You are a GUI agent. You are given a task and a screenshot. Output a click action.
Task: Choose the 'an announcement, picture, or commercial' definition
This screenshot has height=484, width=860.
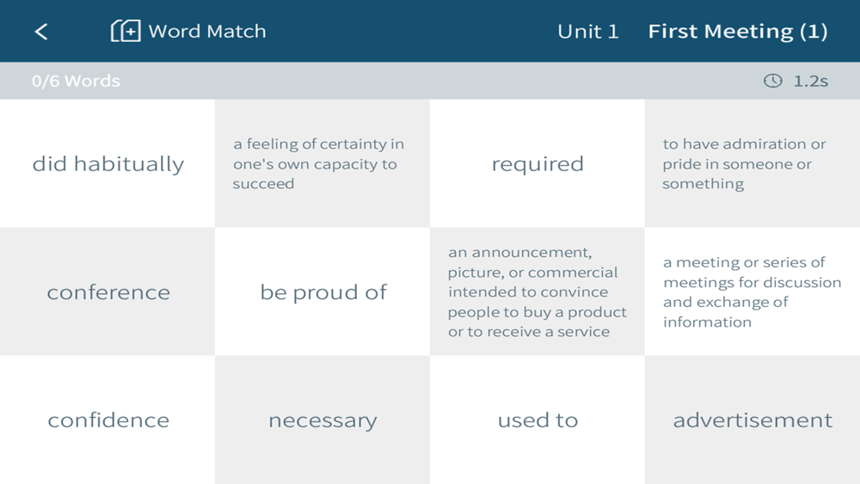[537, 291]
